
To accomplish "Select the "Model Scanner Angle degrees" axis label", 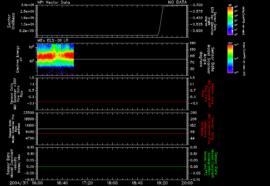I will pyautogui.click(x=207, y=59).
